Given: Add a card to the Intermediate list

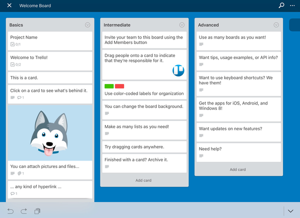Looking at the screenshot, I should point(143,180).
